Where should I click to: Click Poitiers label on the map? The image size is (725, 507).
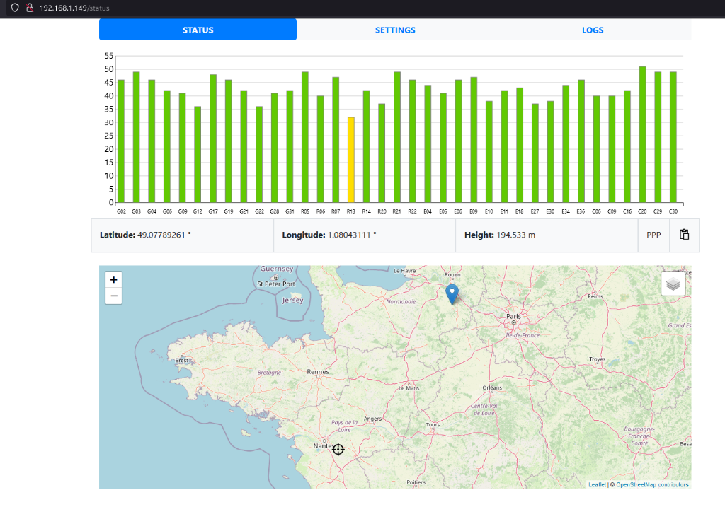point(416,482)
